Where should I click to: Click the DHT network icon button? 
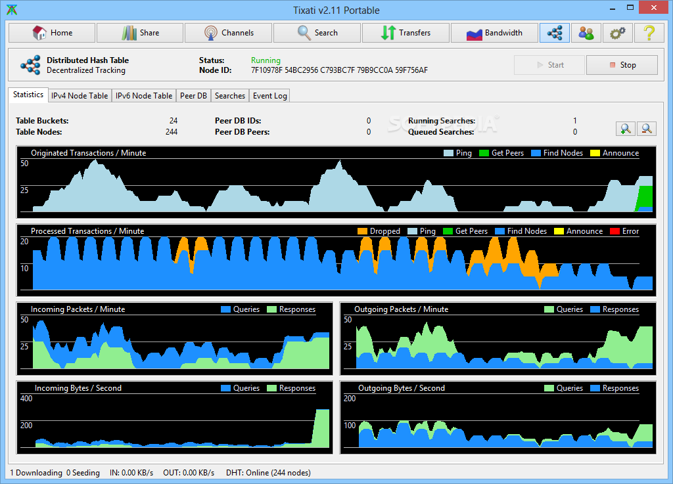pyautogui.click(x=555, y=33)
